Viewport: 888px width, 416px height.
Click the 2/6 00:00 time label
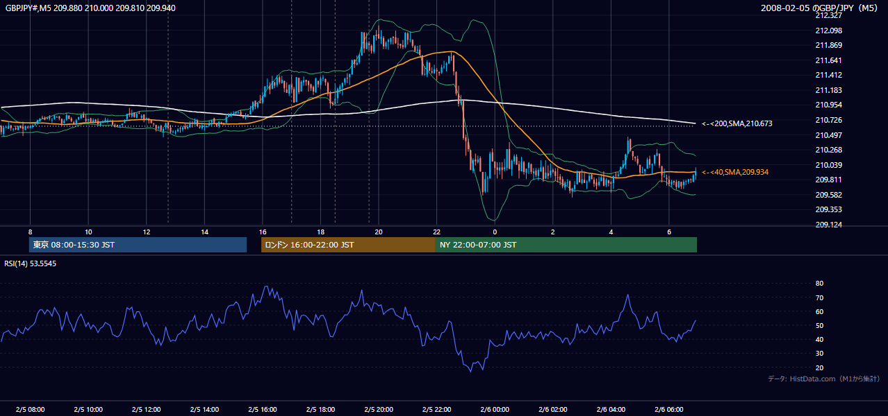click(x=494, y=410)
